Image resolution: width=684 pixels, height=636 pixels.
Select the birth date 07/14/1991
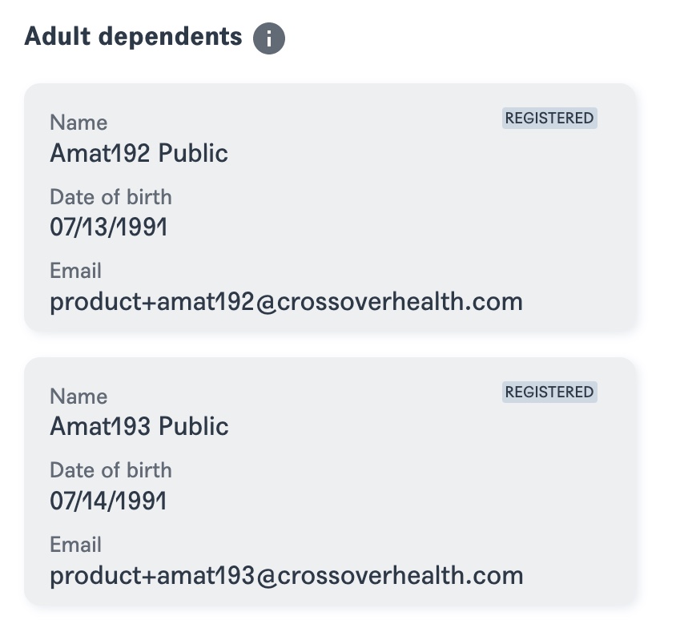[x=109, y=501]
